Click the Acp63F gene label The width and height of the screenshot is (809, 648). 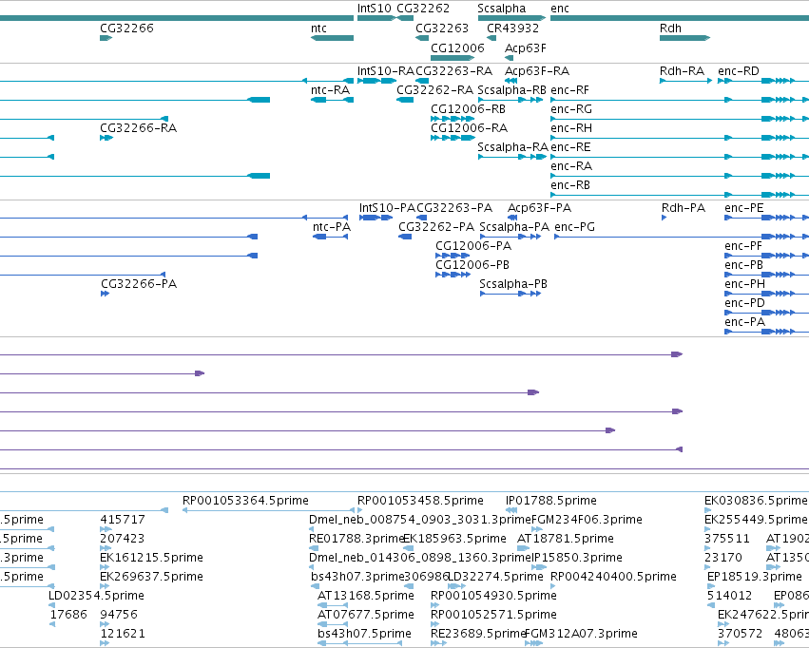click(525, 48)
